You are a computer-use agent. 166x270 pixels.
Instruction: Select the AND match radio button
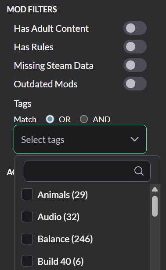click(84, 119)
